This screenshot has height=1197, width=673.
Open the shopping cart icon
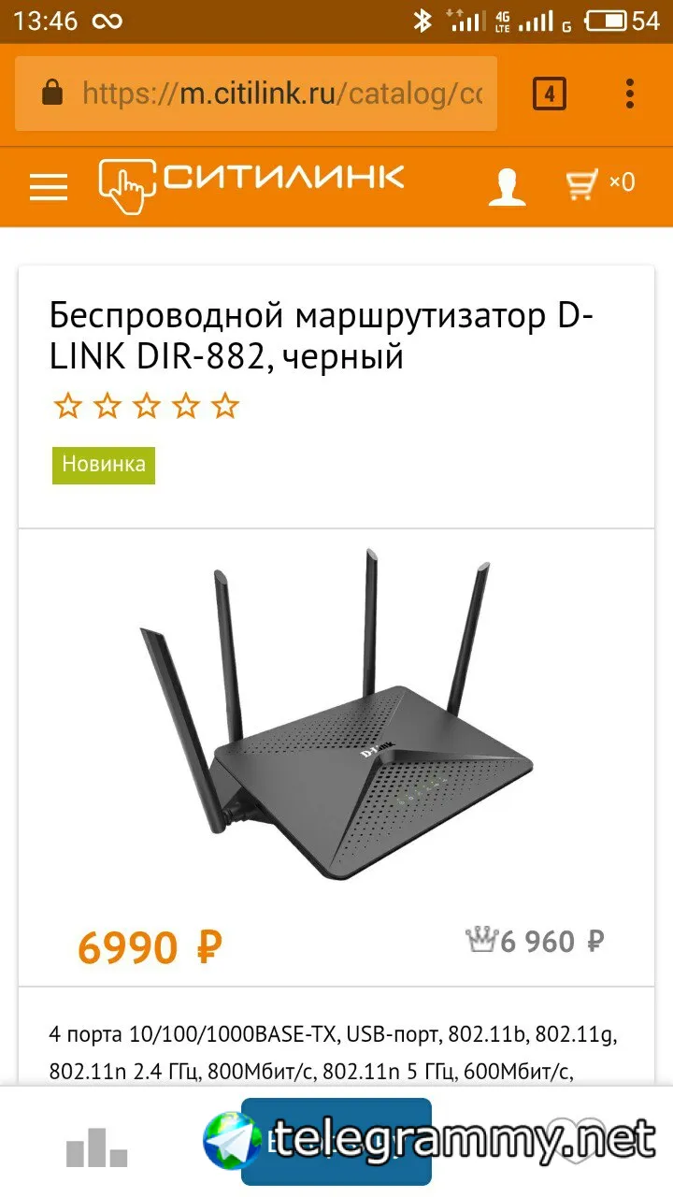coord(600,183)
